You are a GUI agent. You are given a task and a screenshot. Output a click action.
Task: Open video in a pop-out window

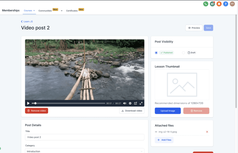click(135, 103)
